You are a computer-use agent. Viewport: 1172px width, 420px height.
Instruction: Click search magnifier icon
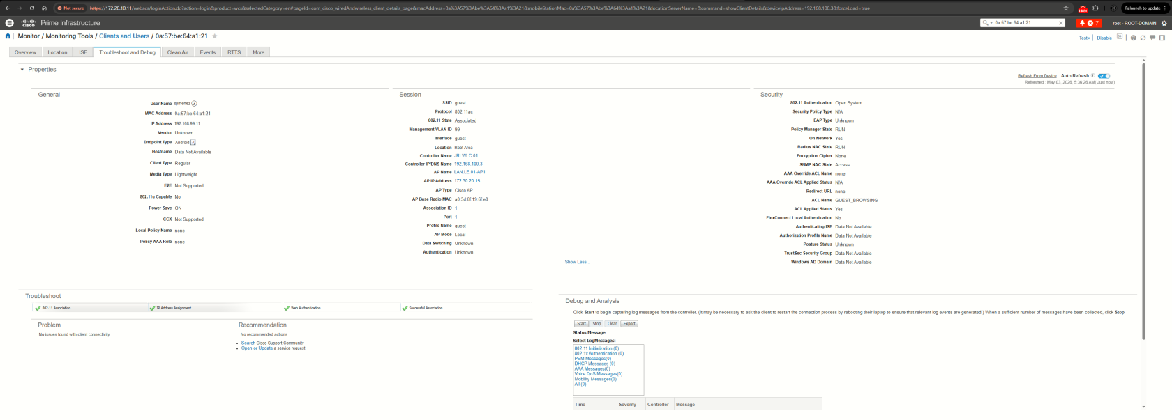click(x=985, y=23)
